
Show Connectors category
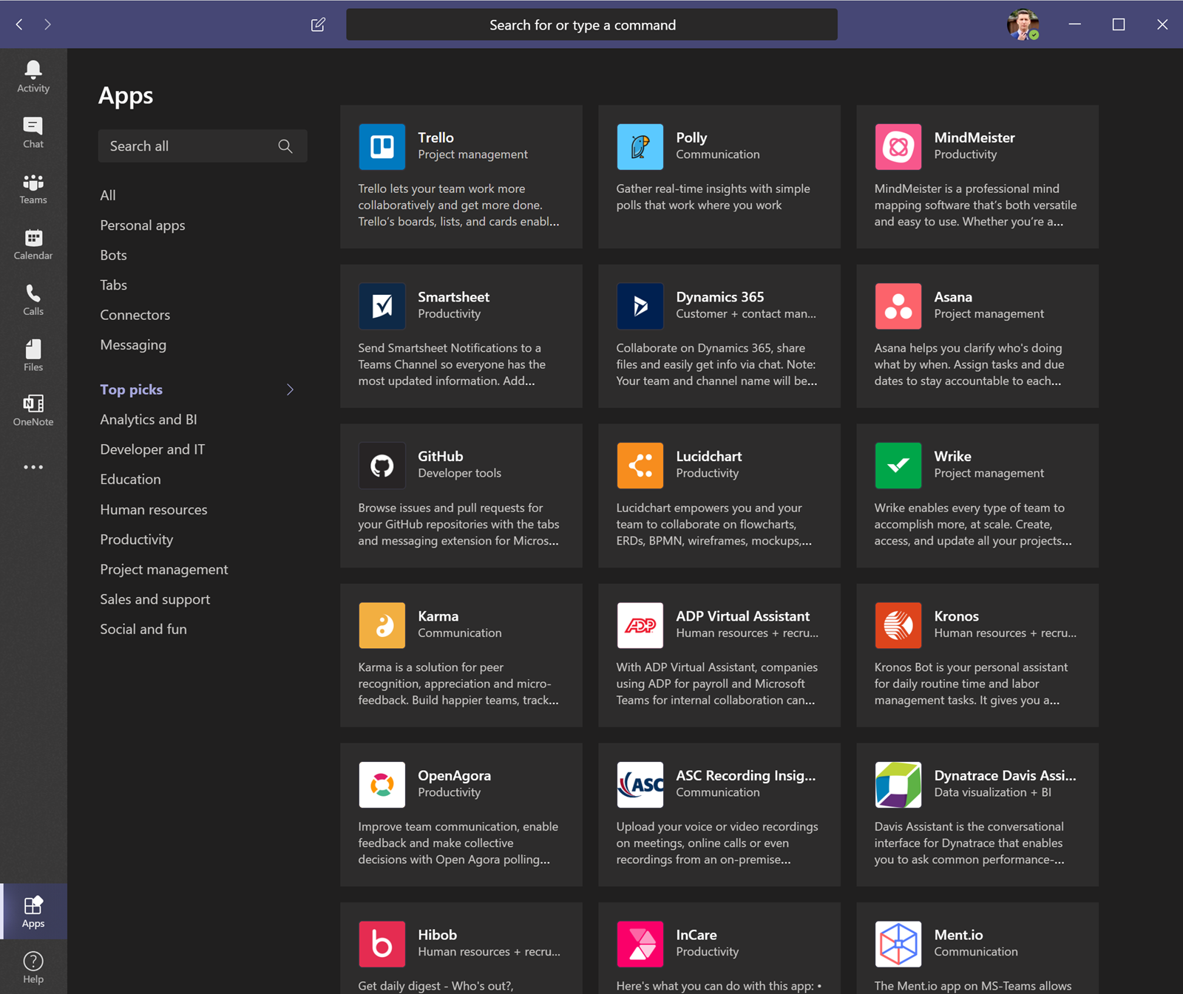click(x=135, y=315)
